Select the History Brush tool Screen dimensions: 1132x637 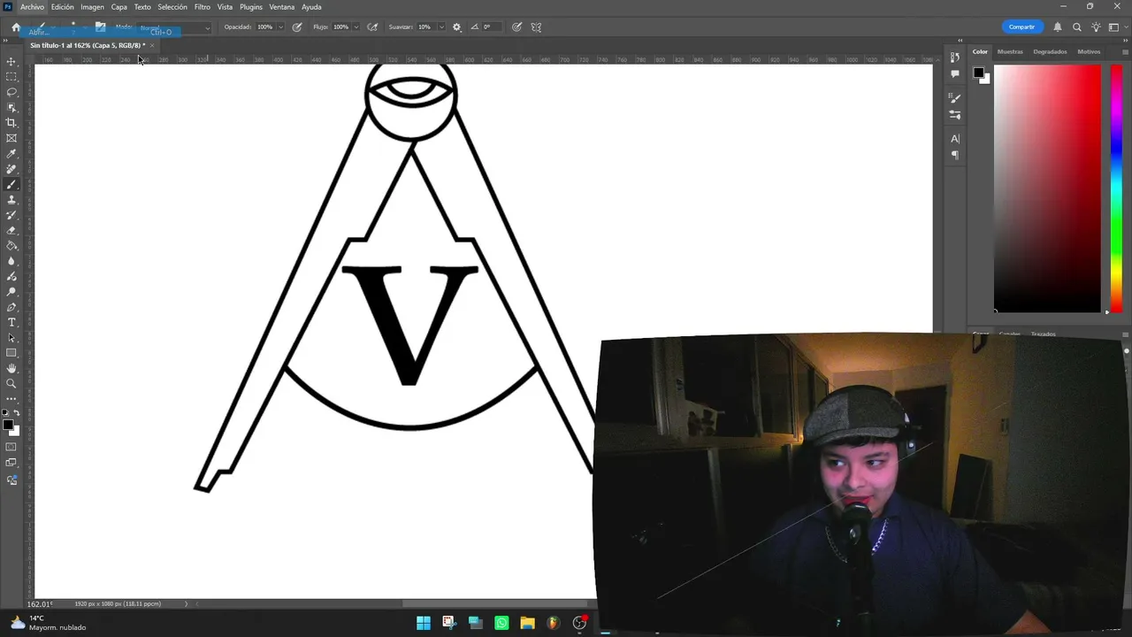11,215
